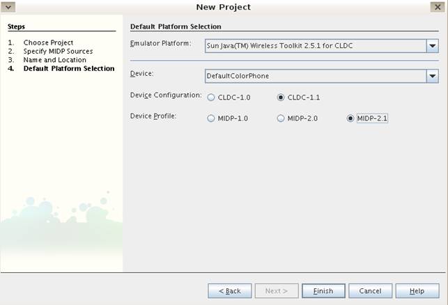Expand the Emulator Platform dropdown arrow

(x=431, y=47)
